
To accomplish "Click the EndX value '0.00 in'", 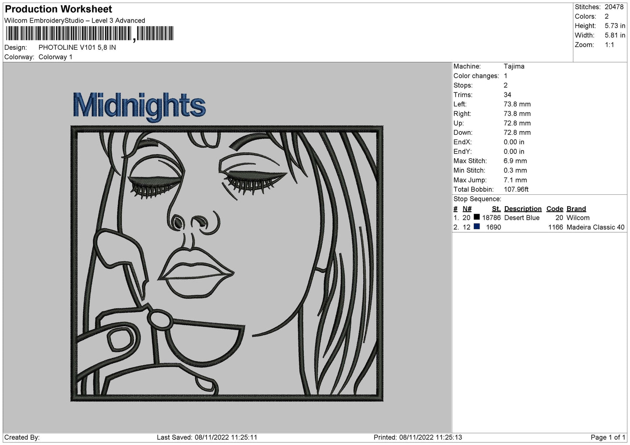I will pos(514,142).
